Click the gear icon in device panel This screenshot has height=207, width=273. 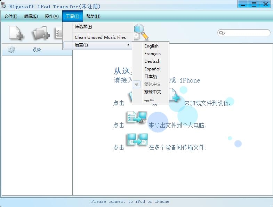tap(11, 50)
